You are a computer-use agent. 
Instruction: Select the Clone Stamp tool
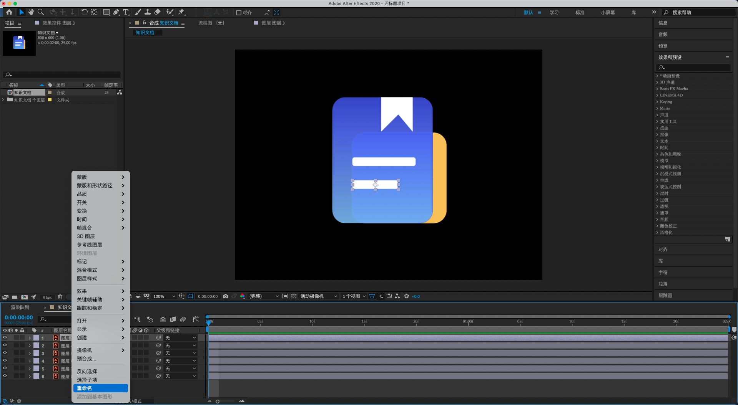[148, 12]
